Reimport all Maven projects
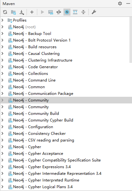 click(5, 12)
